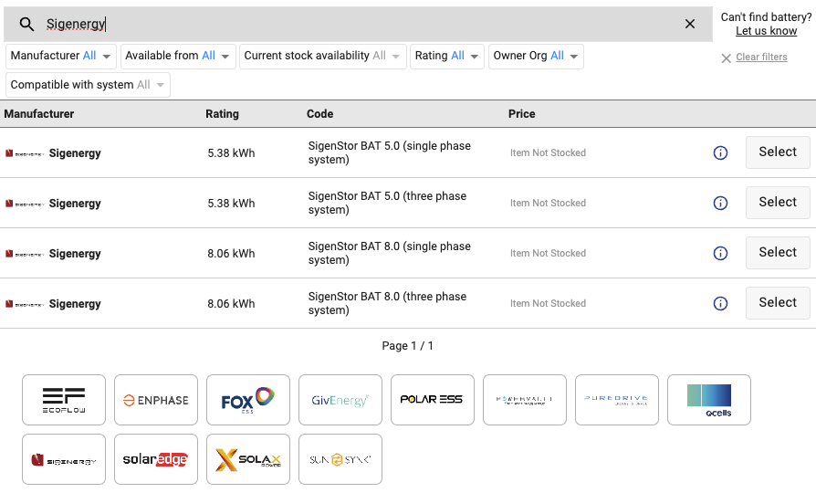Click Sigenergy logo in BAT 5.0 three phase row
Screen dimensions: 816x493
25,204
